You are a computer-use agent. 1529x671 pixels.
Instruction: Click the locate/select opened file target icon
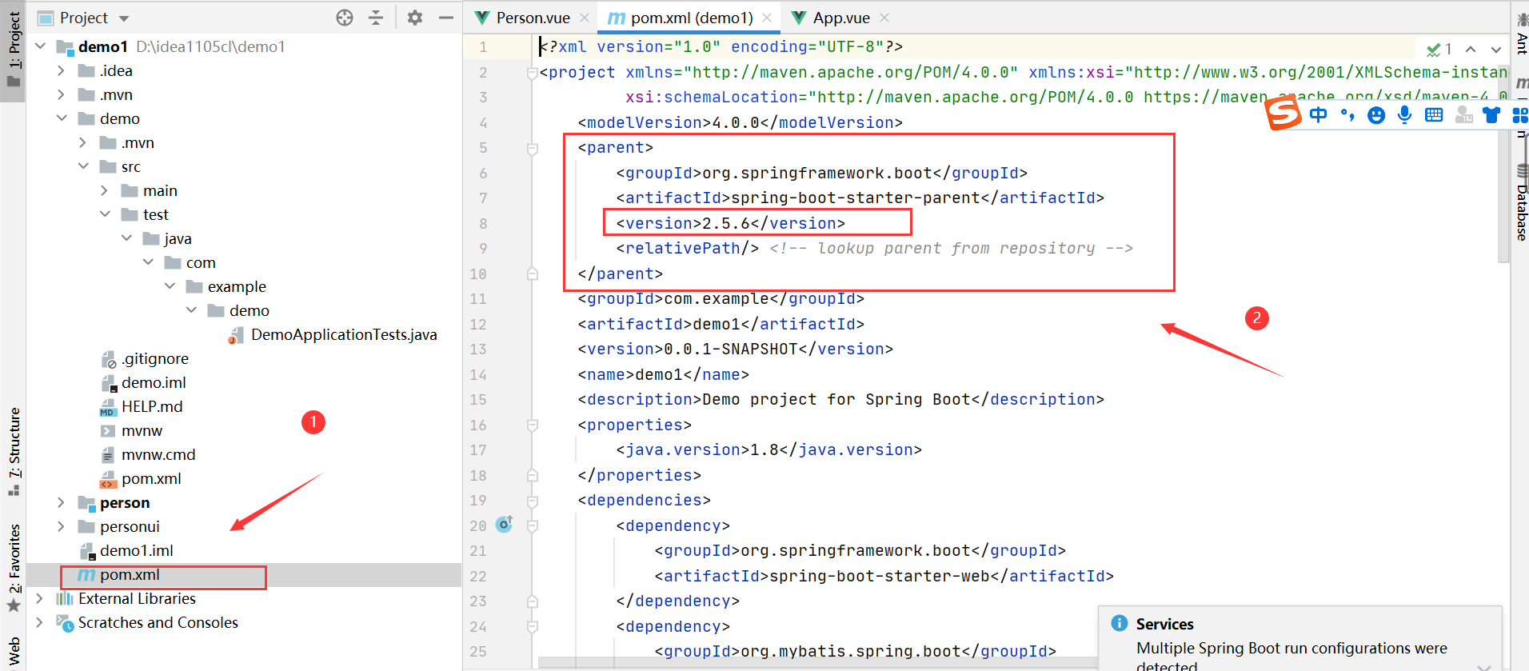tap(345, 18)
